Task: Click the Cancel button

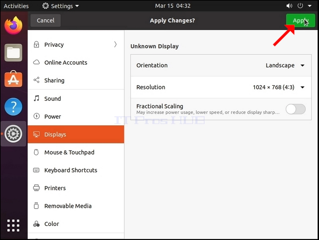Action: pos(45,20)
